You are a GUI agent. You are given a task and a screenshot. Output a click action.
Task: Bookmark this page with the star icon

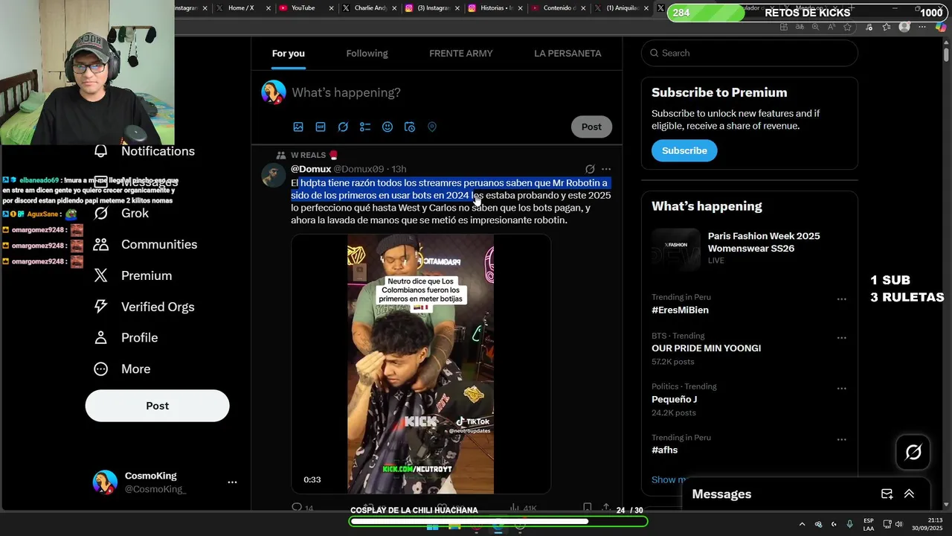(x=848, y=27)
